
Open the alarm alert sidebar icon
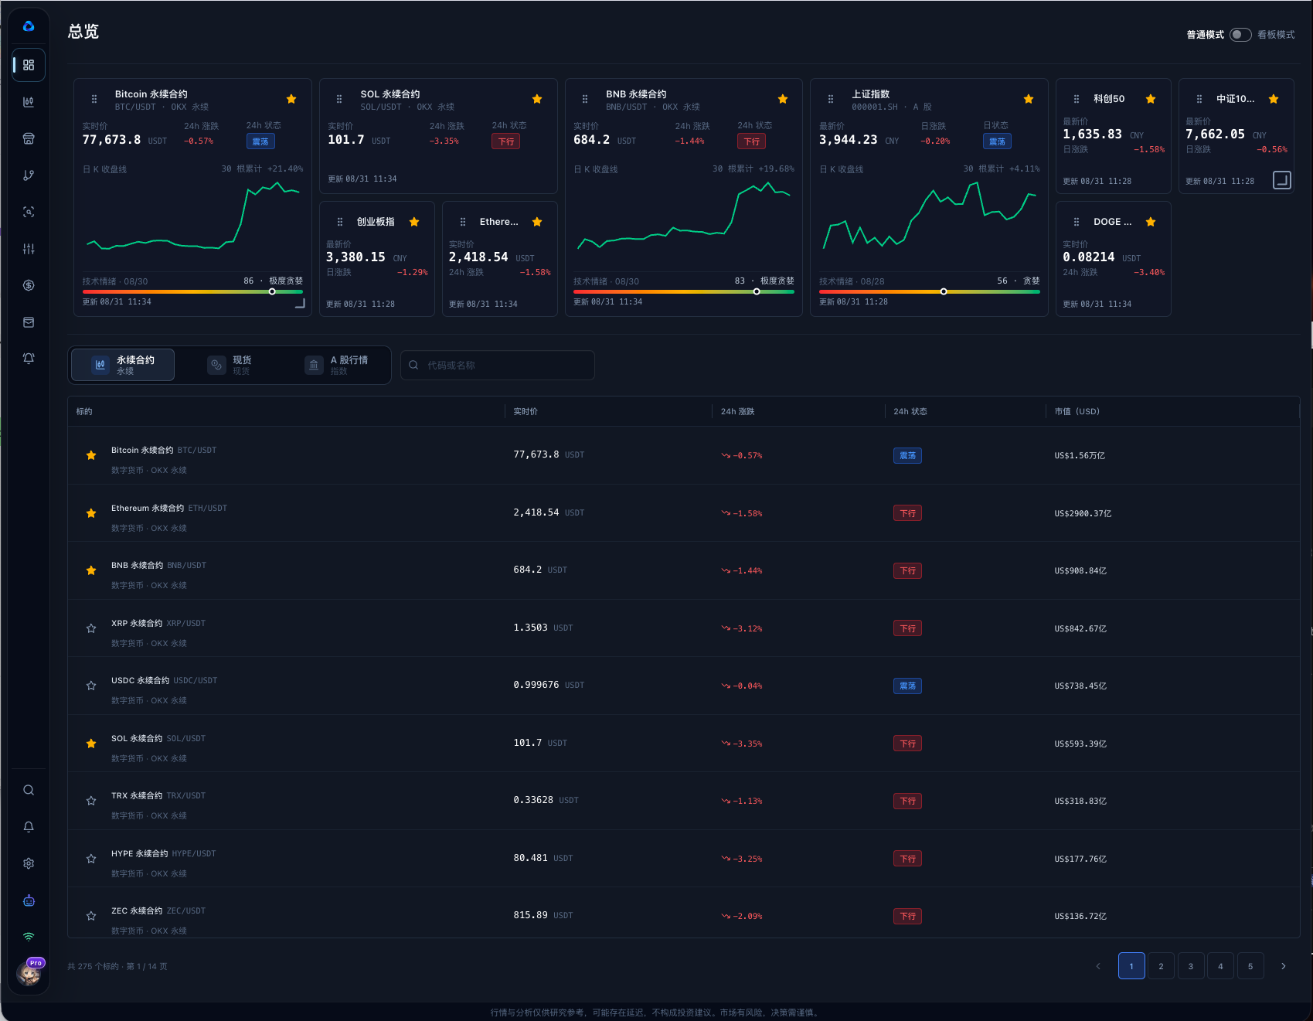[29, 359]
